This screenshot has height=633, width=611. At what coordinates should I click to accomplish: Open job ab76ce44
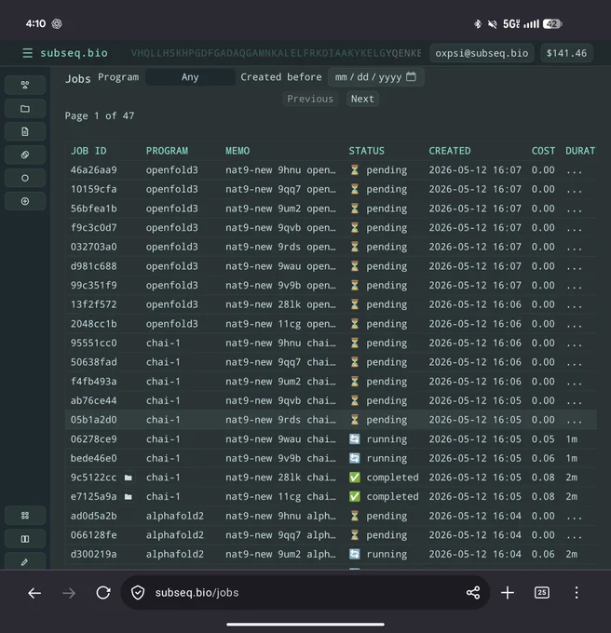click(x=332, y=400)
